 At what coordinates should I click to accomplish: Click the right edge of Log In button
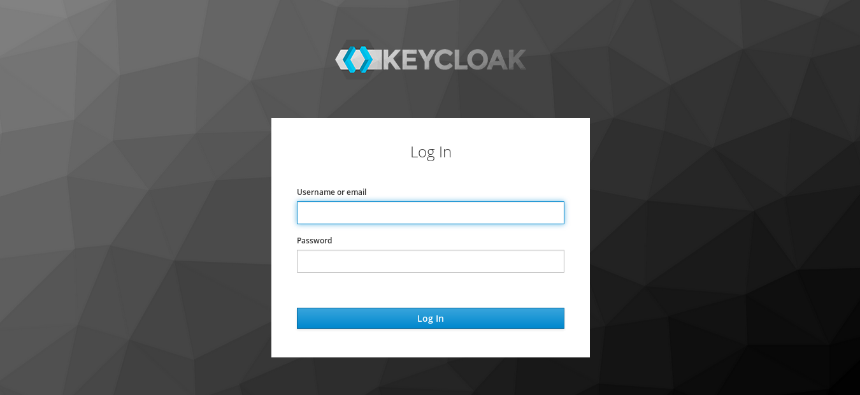[561, 318]
